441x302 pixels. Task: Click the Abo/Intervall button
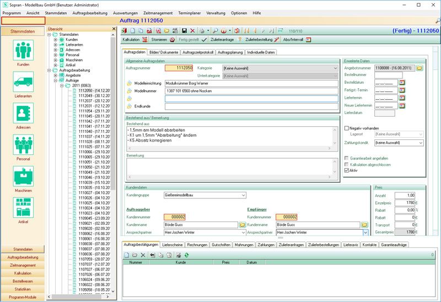pos(297,40)
